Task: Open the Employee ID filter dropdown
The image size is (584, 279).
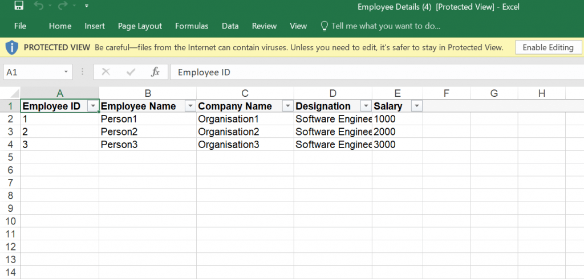Action: [x=93, y=106]
